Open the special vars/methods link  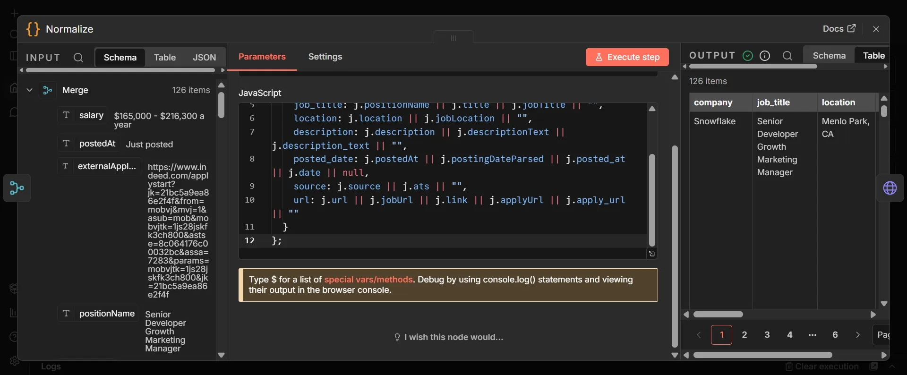pos(368,280)
